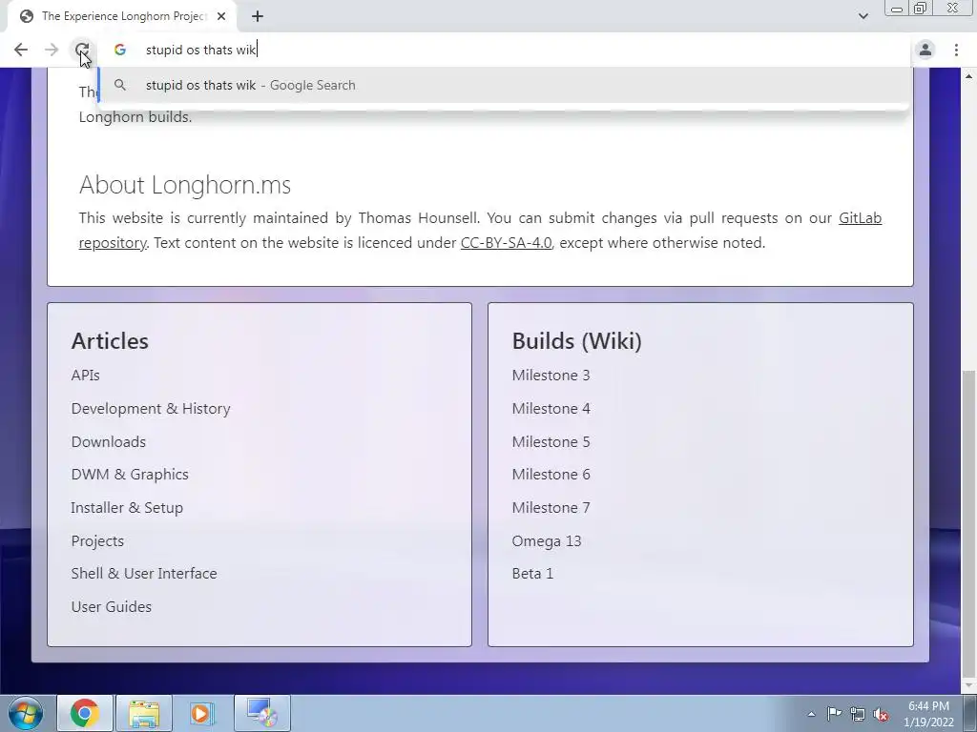977x732 pixels.
Task: Open the Omega 13 builds page
Action: click(x=547, y=541)
